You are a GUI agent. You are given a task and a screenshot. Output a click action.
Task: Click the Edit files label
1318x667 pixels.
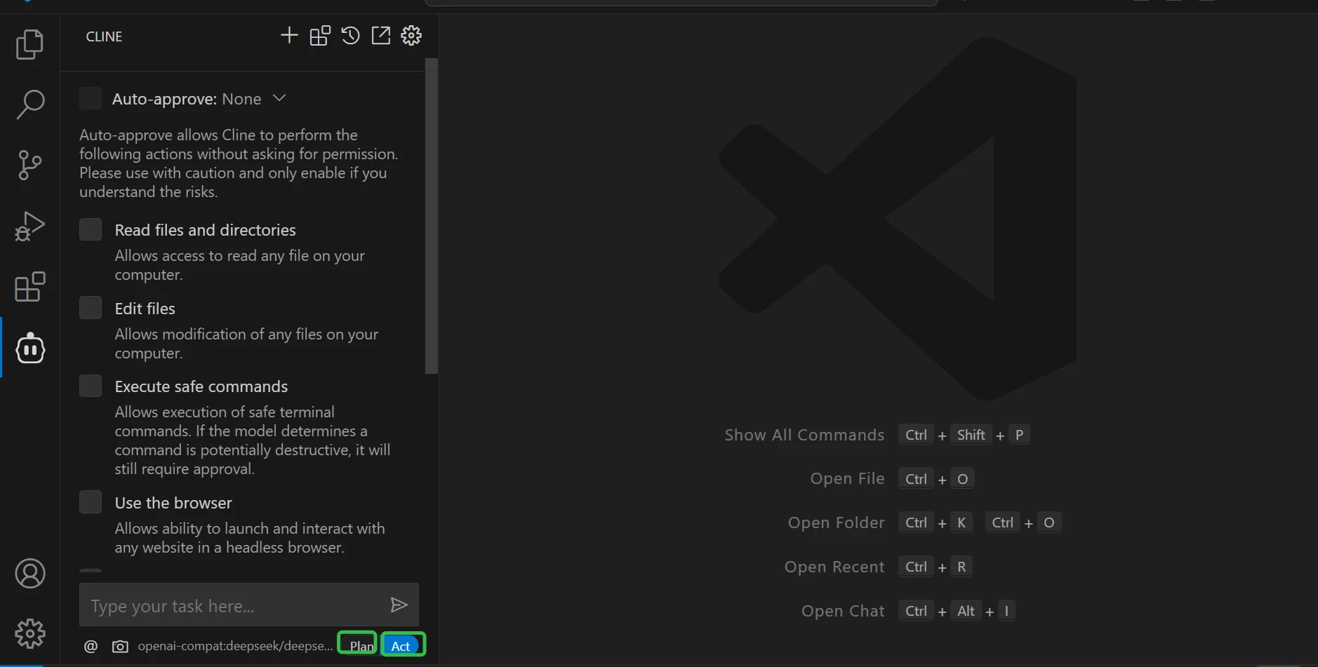(145, 309)
